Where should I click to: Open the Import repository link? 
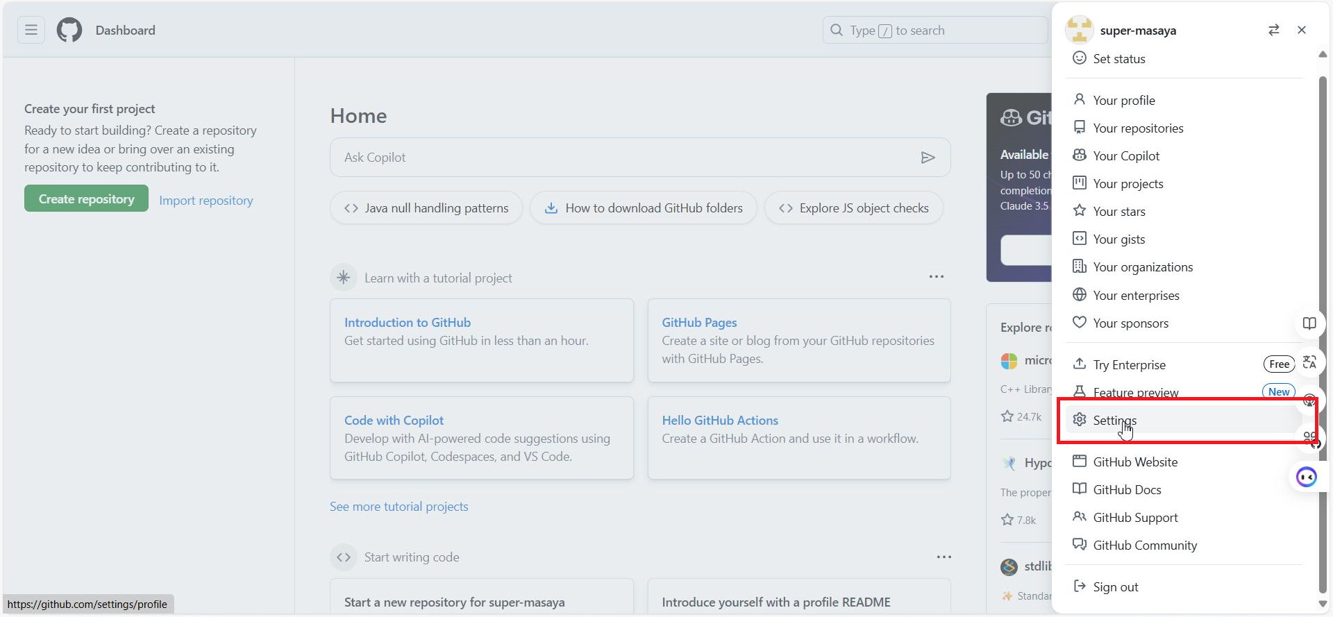206,201
